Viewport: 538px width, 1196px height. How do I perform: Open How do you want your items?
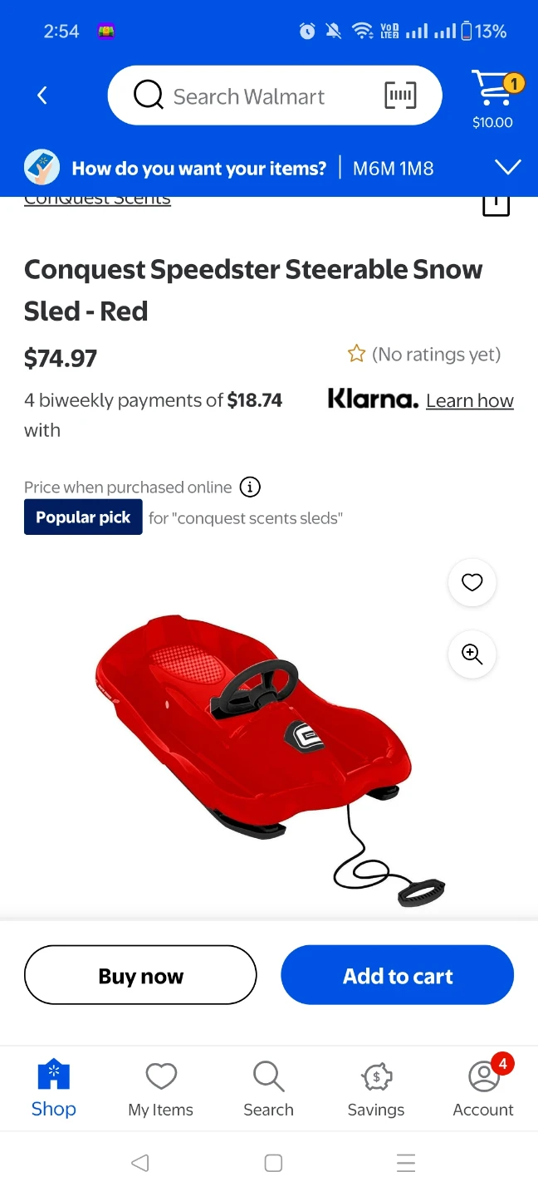point(199,169)
